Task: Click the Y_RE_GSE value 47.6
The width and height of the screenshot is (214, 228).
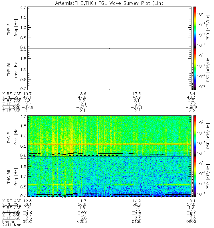Action: 82,97
